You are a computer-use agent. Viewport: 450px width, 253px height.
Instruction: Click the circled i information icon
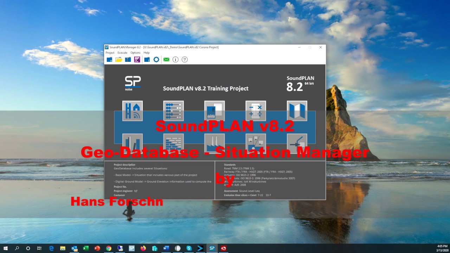(175, 60)
